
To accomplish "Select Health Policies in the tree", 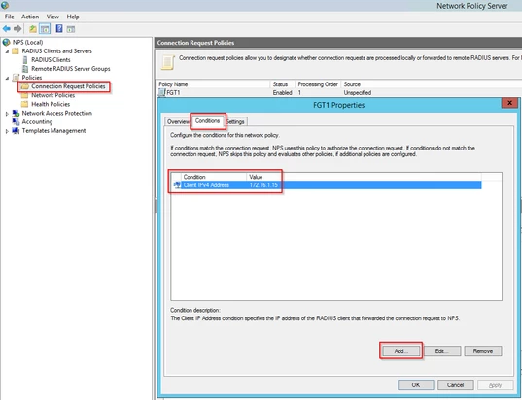I will (51, 104).
